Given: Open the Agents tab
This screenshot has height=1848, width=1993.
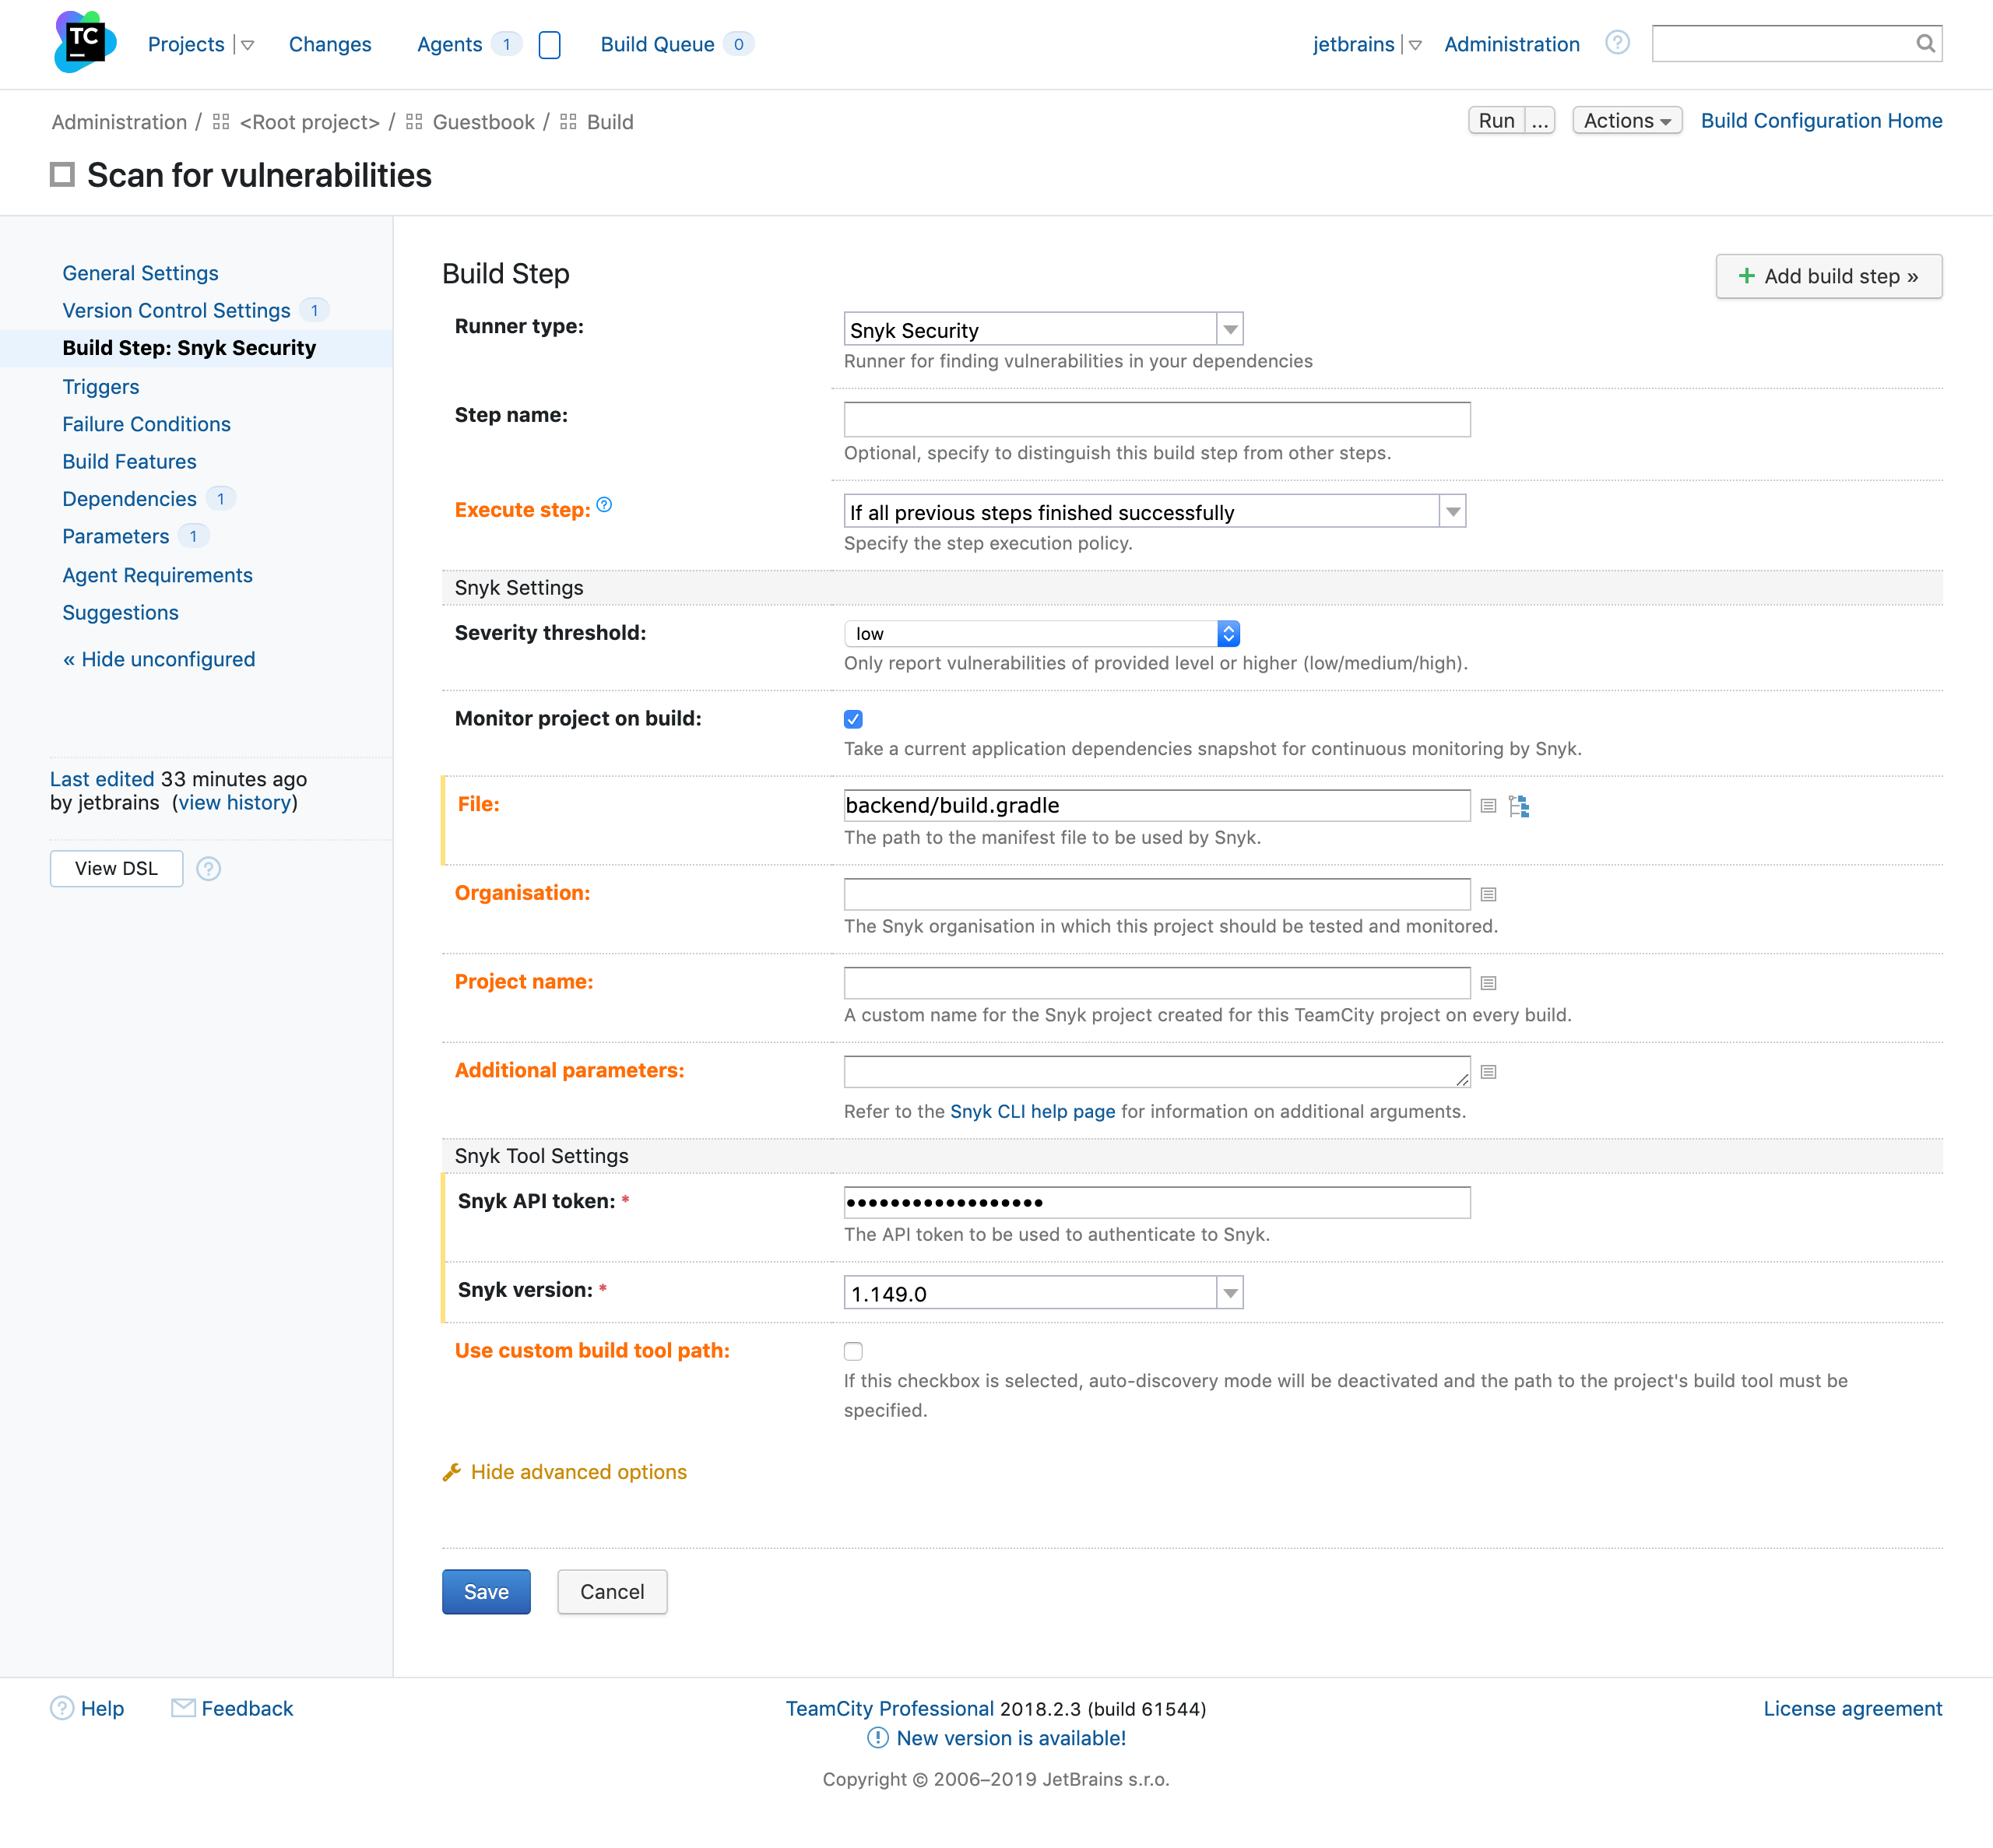Looking at the screenshot, I should (450, 44).
